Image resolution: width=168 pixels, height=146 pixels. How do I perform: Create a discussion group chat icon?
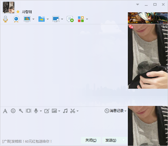(70, 19)
